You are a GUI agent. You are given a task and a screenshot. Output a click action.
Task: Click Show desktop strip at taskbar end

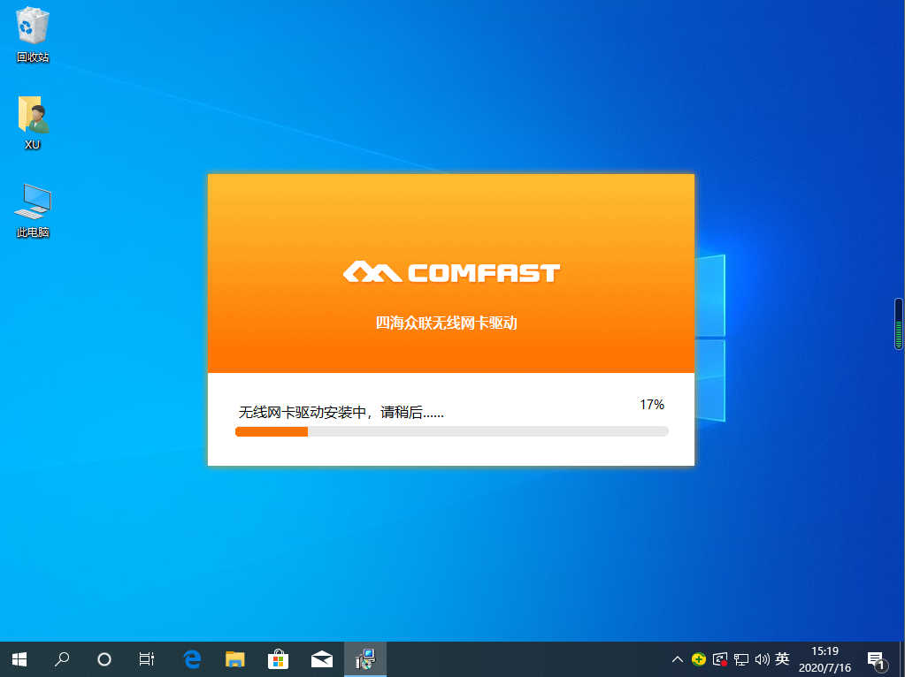click(x=901, y=659)
